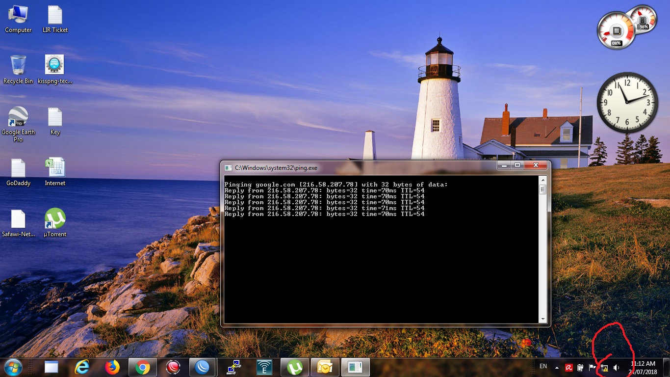The height and width of the screenshot is (377, 670).
Task: Switch to Outlook in the taskbar
Action: pyautogui.click(x=325, y=367)
